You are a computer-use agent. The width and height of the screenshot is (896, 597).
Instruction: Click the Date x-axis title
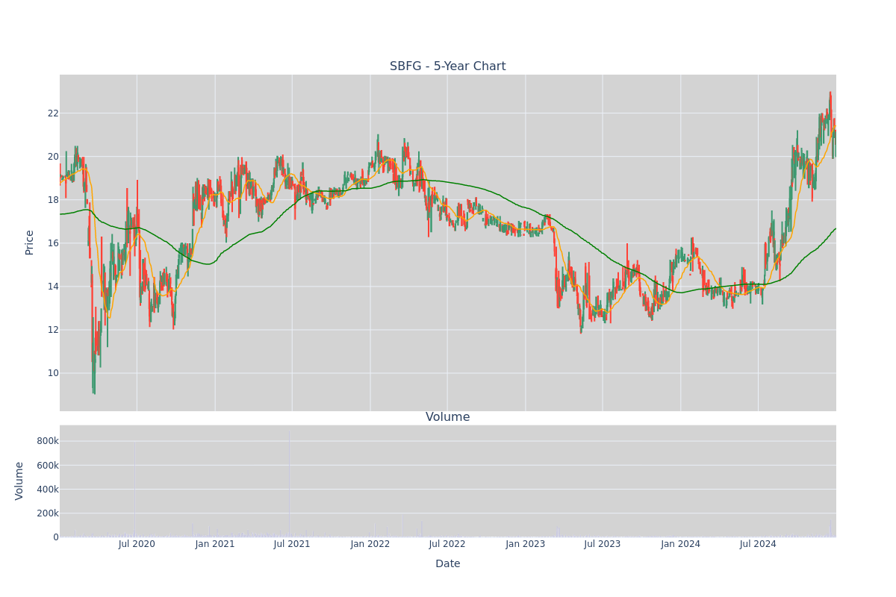447,564
